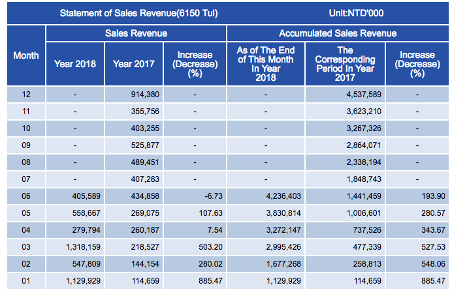Select the 1,318,159 March 2018 revenue
Image resolution: width=467 pixels, height=296 pixels.
click(83, 247)
